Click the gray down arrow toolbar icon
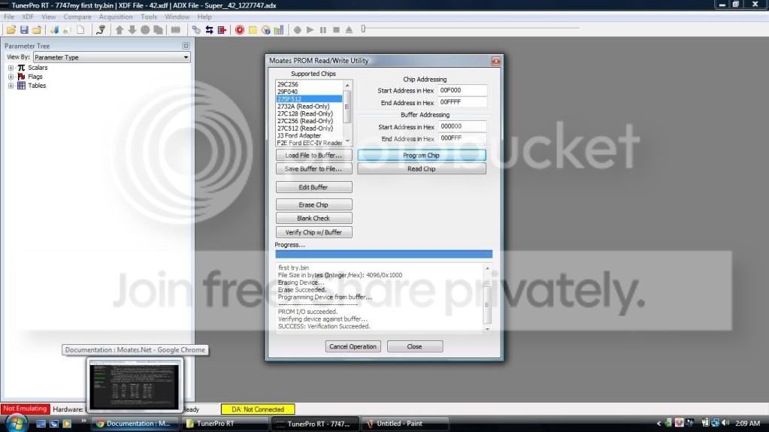The height and width of the screenshot is (432, 769). click(x=132, y=30)
